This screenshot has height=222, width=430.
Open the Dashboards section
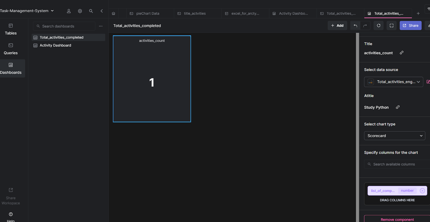click(x=11, y=69)
